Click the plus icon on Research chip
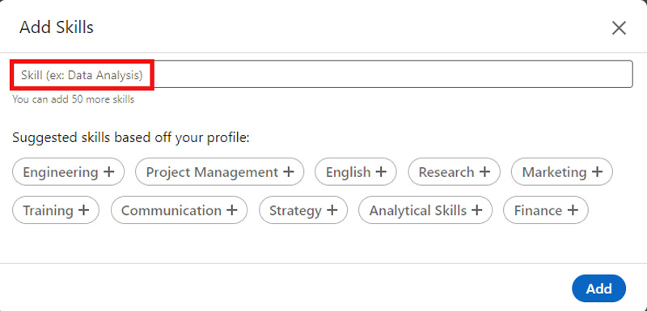 click(484, 171)
